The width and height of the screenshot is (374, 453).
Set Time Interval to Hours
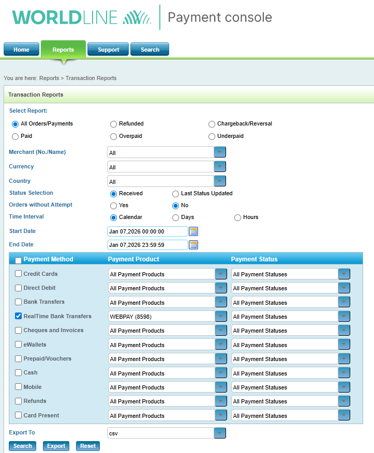(238, 217)
